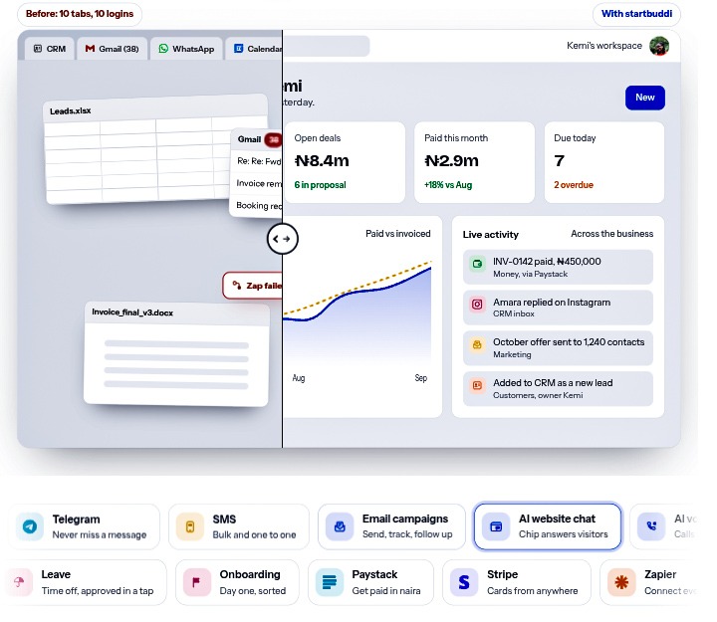The height and width of the screenshot is (622, 717).
Task: Click the contact icon beside Added to CRM
Action: click(477, 386)
